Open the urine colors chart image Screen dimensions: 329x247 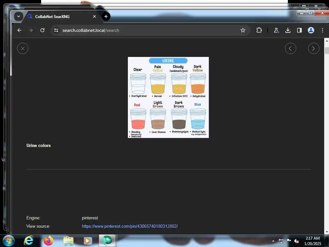pyautogui.click(x=168, y=97)
